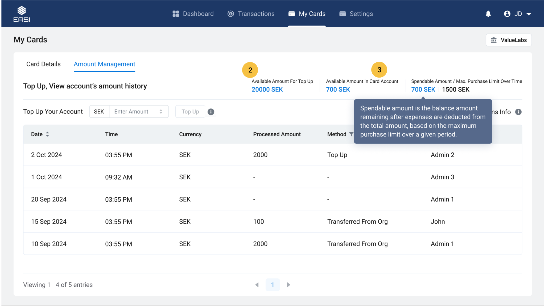
Task: Open Dashboard in top navigation
Action: pyautogui.click(x=193, y=14)
